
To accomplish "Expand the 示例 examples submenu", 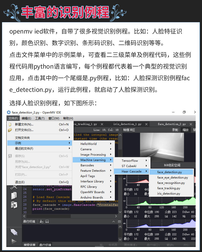I will (x=39, y=143).
